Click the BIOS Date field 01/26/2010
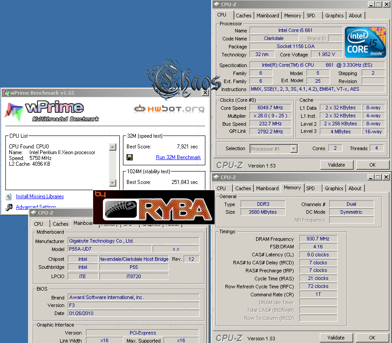This screenshot has height=343, width=392. pos(134,313)
